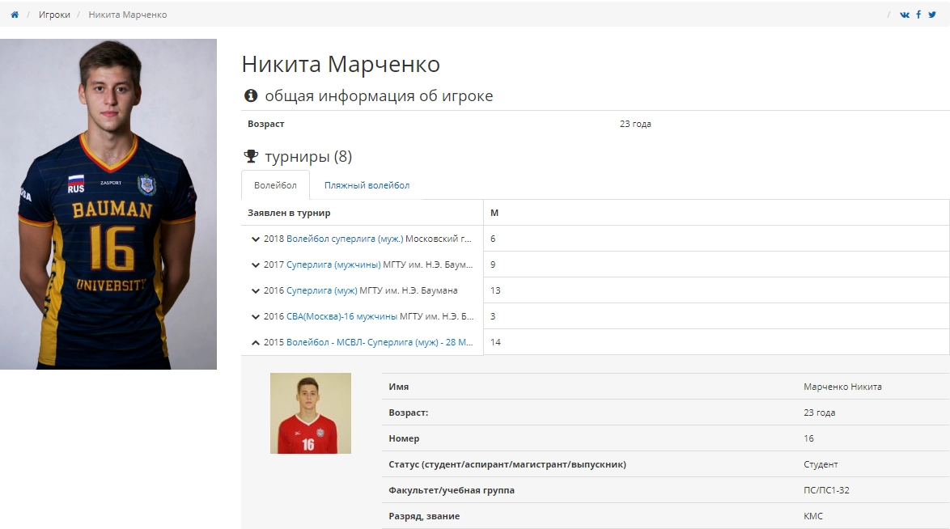The image size is (950, 529).
Task: Switch to the Волейбол tab
Action: pyautogui.click(x=275, y=185)
